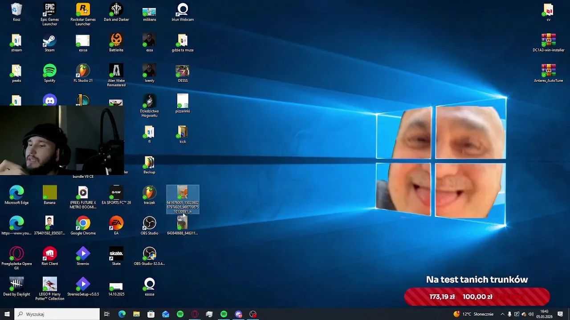The width and height of the screenshot is (570, 320).
Task: Launch Epic Games Launcher shortcut
Action: pyautogui.click(x=49, y=14)
